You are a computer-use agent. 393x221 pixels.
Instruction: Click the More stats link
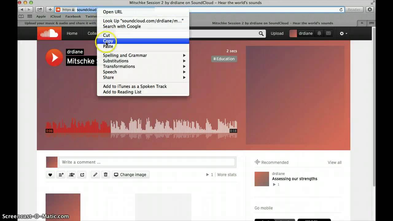tap(227, 174)
